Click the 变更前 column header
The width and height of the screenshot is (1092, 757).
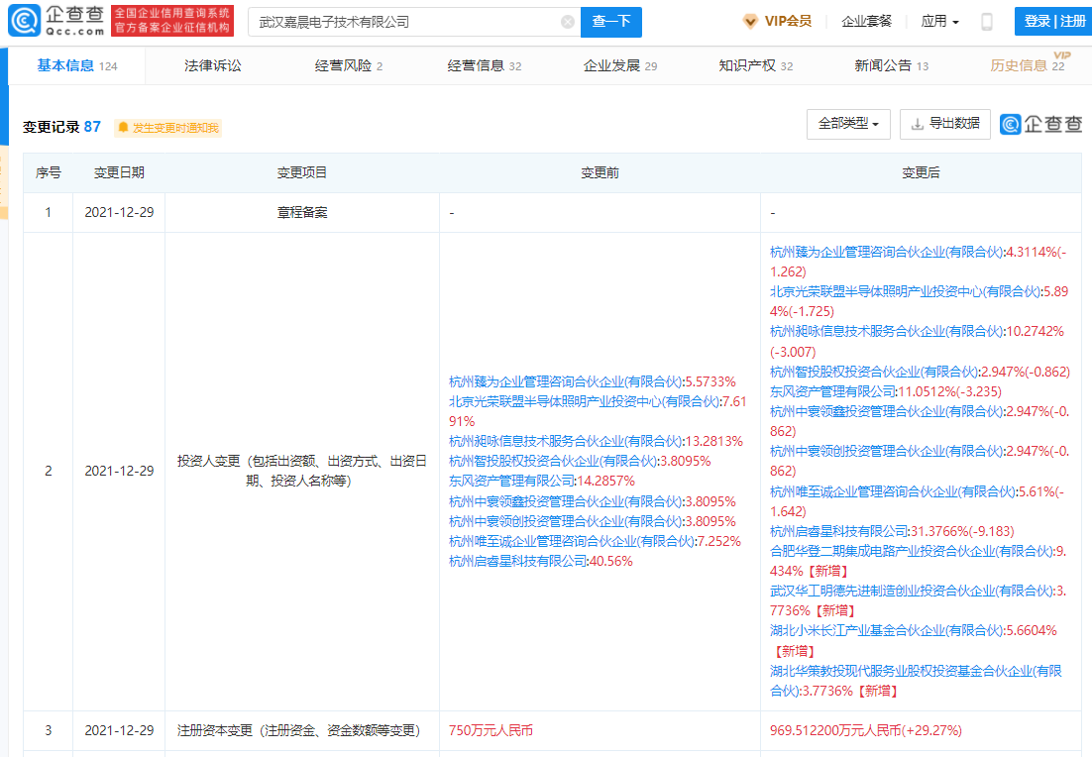(x=600, y=172)
